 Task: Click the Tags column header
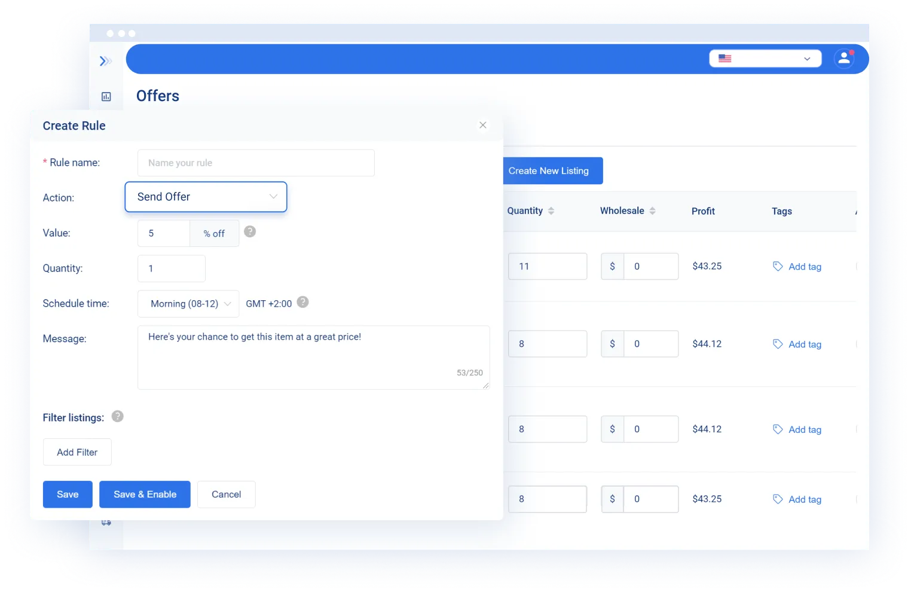(782, 211)
